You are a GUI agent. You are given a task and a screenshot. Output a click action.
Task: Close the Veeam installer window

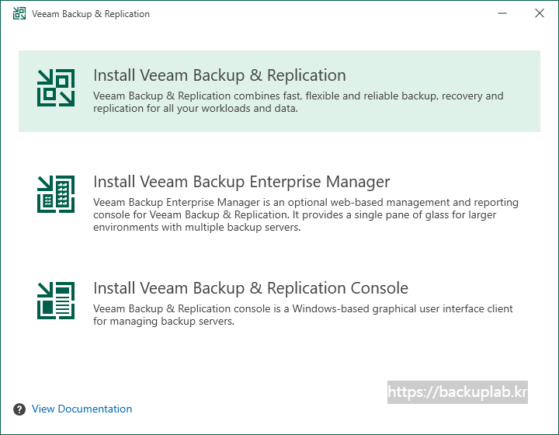pos(540,13)
